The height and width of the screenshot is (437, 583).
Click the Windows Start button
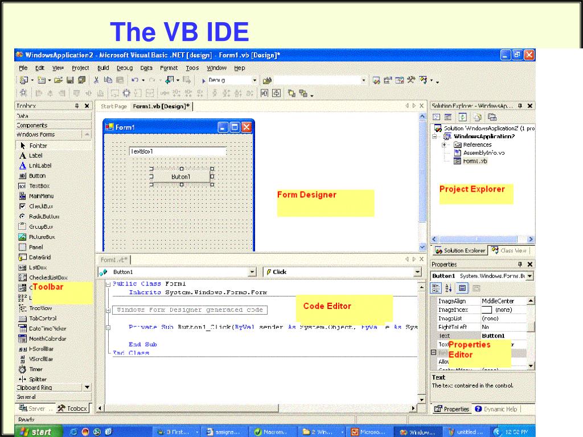tap(38, 431)
